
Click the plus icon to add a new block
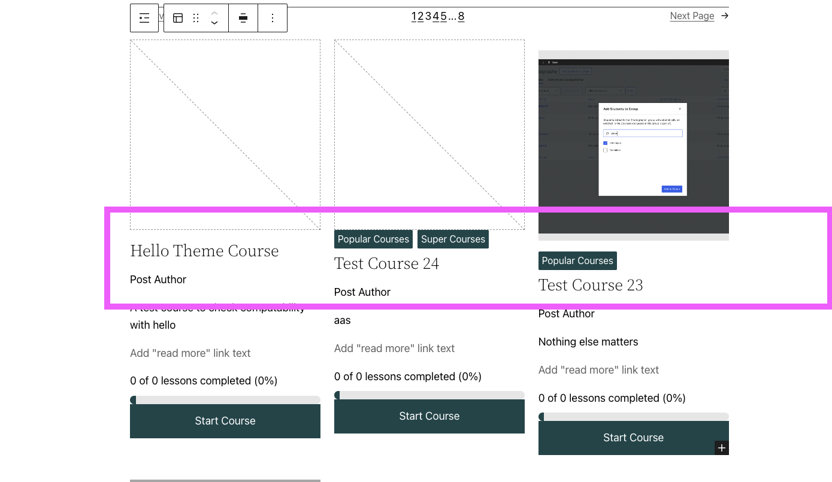coord(722,447)
